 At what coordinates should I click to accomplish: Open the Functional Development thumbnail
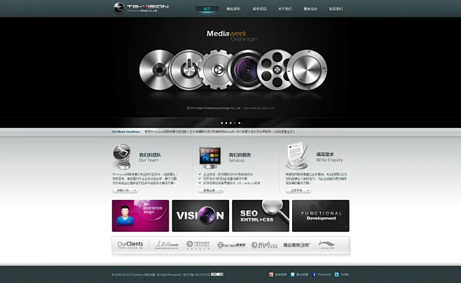click(320, 216)
